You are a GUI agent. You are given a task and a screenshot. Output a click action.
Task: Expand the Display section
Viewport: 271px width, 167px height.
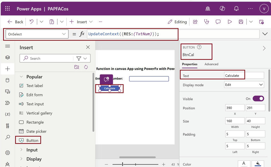coord(21,159)
